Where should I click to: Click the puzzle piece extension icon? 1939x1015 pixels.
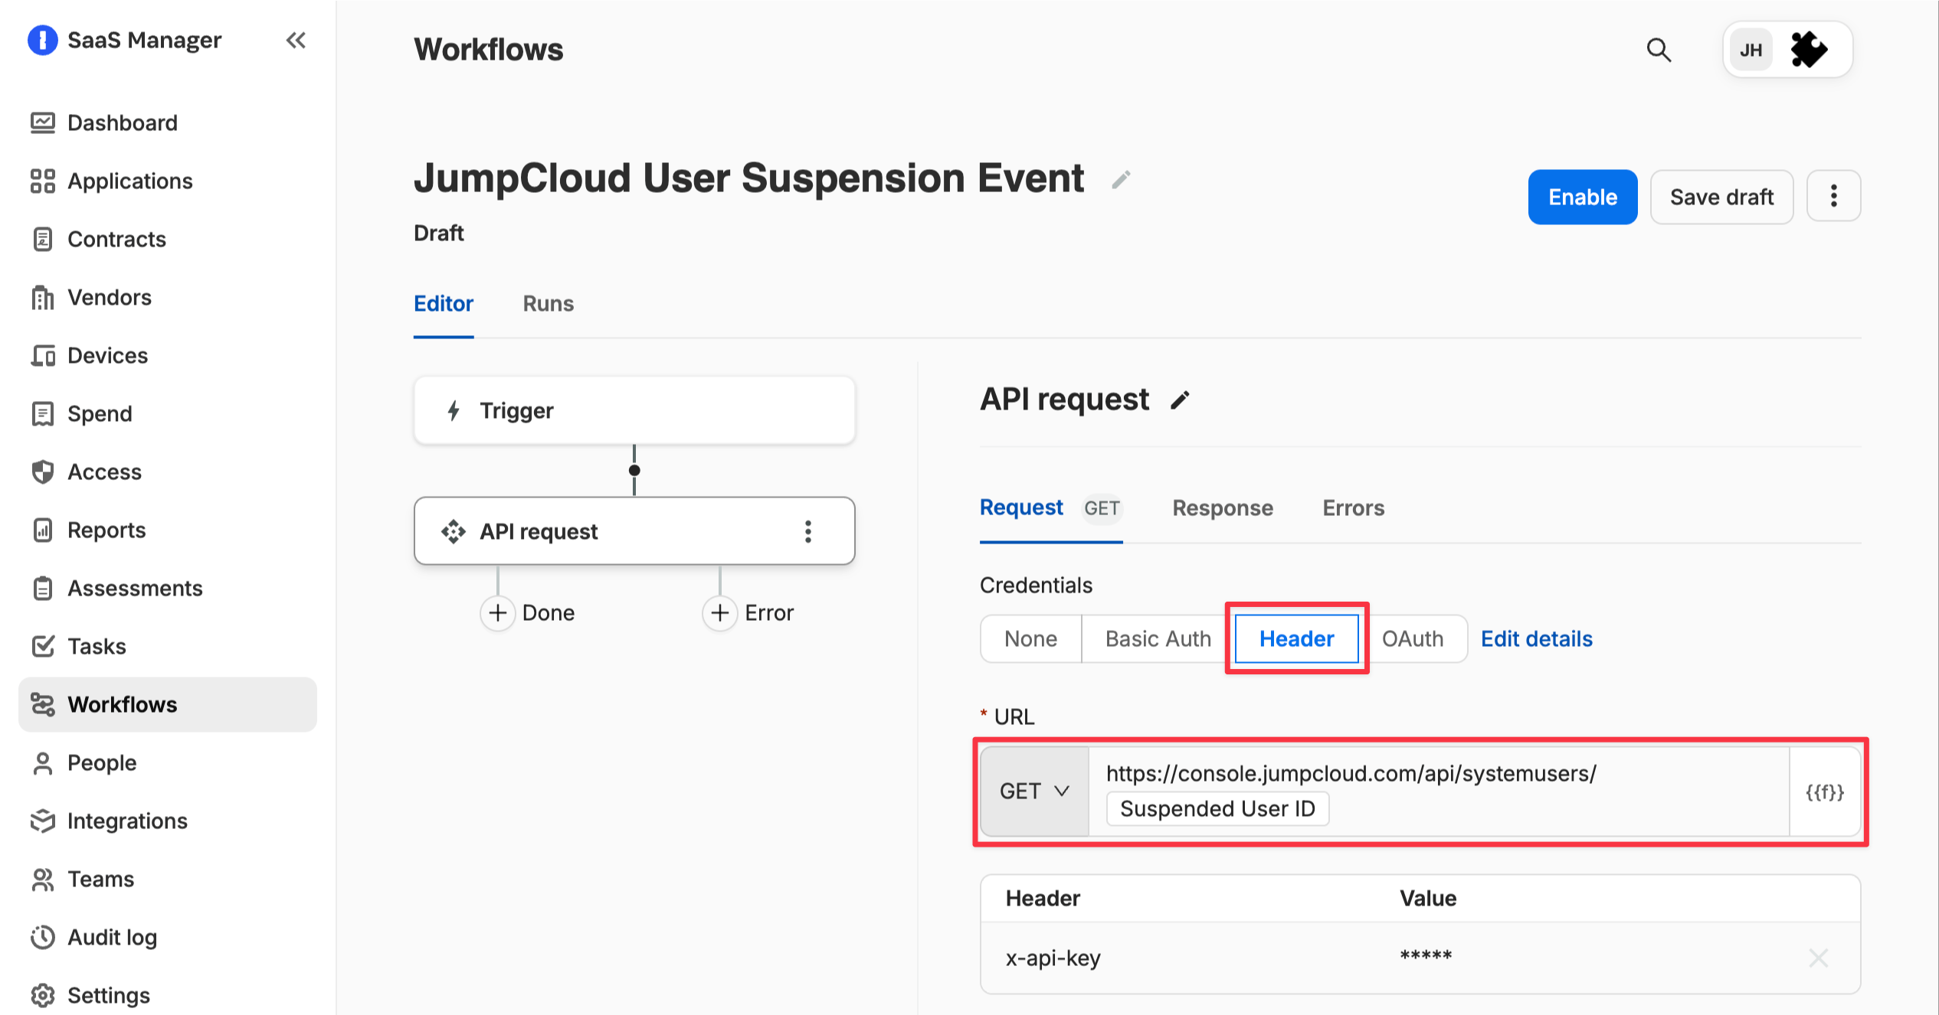(x=1809, y=50)
